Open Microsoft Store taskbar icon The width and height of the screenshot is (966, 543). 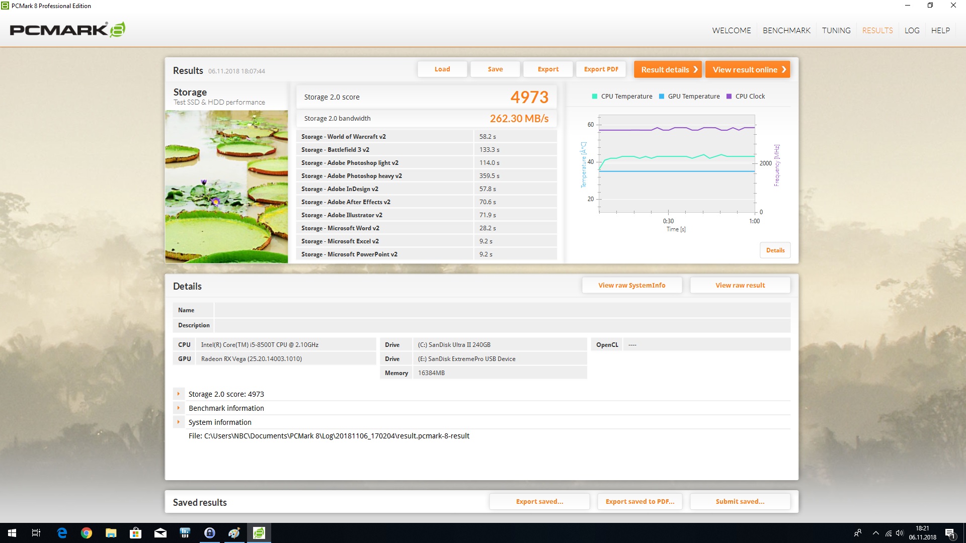(136, 533)
